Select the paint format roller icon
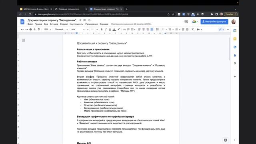This screenshot has width=256, height=144. 39,29
